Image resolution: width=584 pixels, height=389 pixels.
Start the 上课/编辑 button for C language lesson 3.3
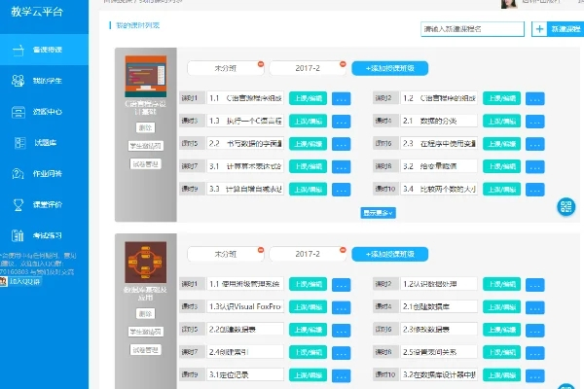(308, 189)
